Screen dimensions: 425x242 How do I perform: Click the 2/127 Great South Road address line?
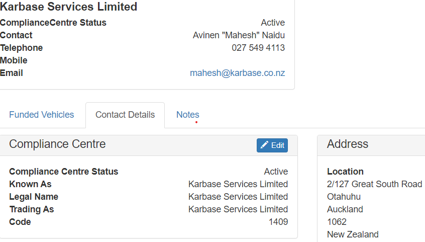click(375, 184)
